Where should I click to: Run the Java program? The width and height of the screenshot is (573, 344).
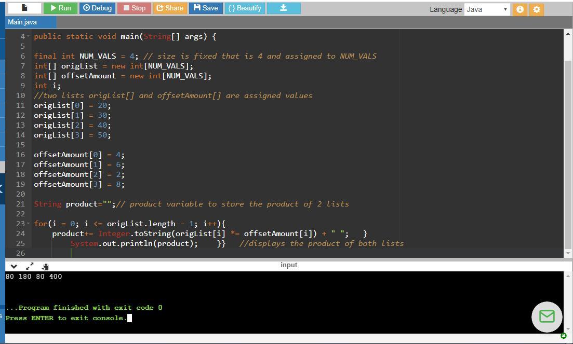coord(60,8)
